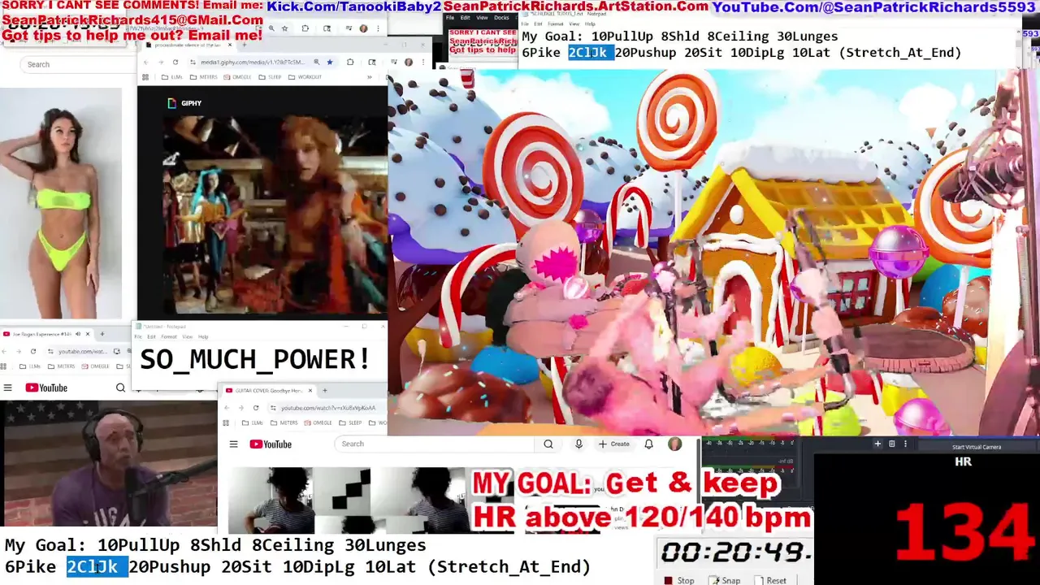
Task: Open the extensions icon in the Giphy browser toolbar
Action: pos(350,62)
